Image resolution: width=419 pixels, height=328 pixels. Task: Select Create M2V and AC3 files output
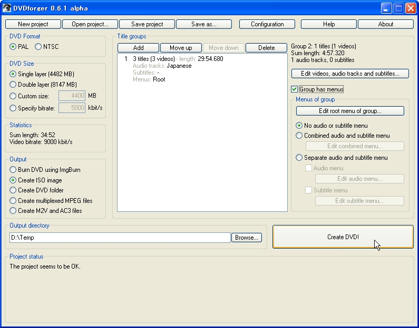tap(13, 211)
